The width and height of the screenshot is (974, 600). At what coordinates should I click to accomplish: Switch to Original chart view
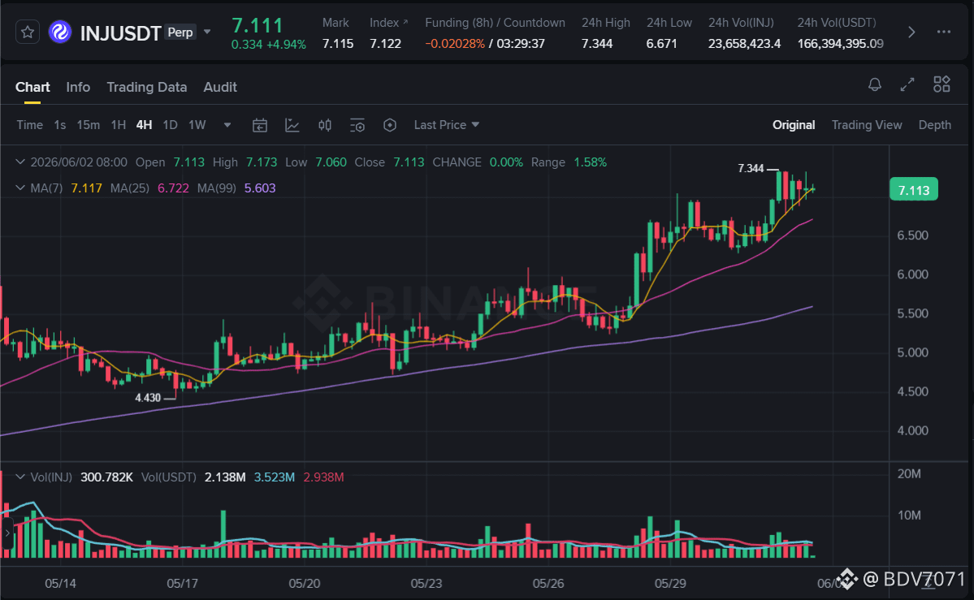[x=793, y=125]
